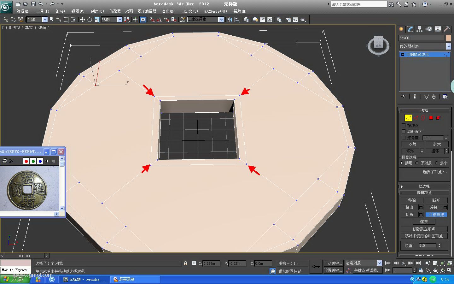Open the ViewCube in the viewport
This screenshot has height=284, width=454.
click(378, 45)
